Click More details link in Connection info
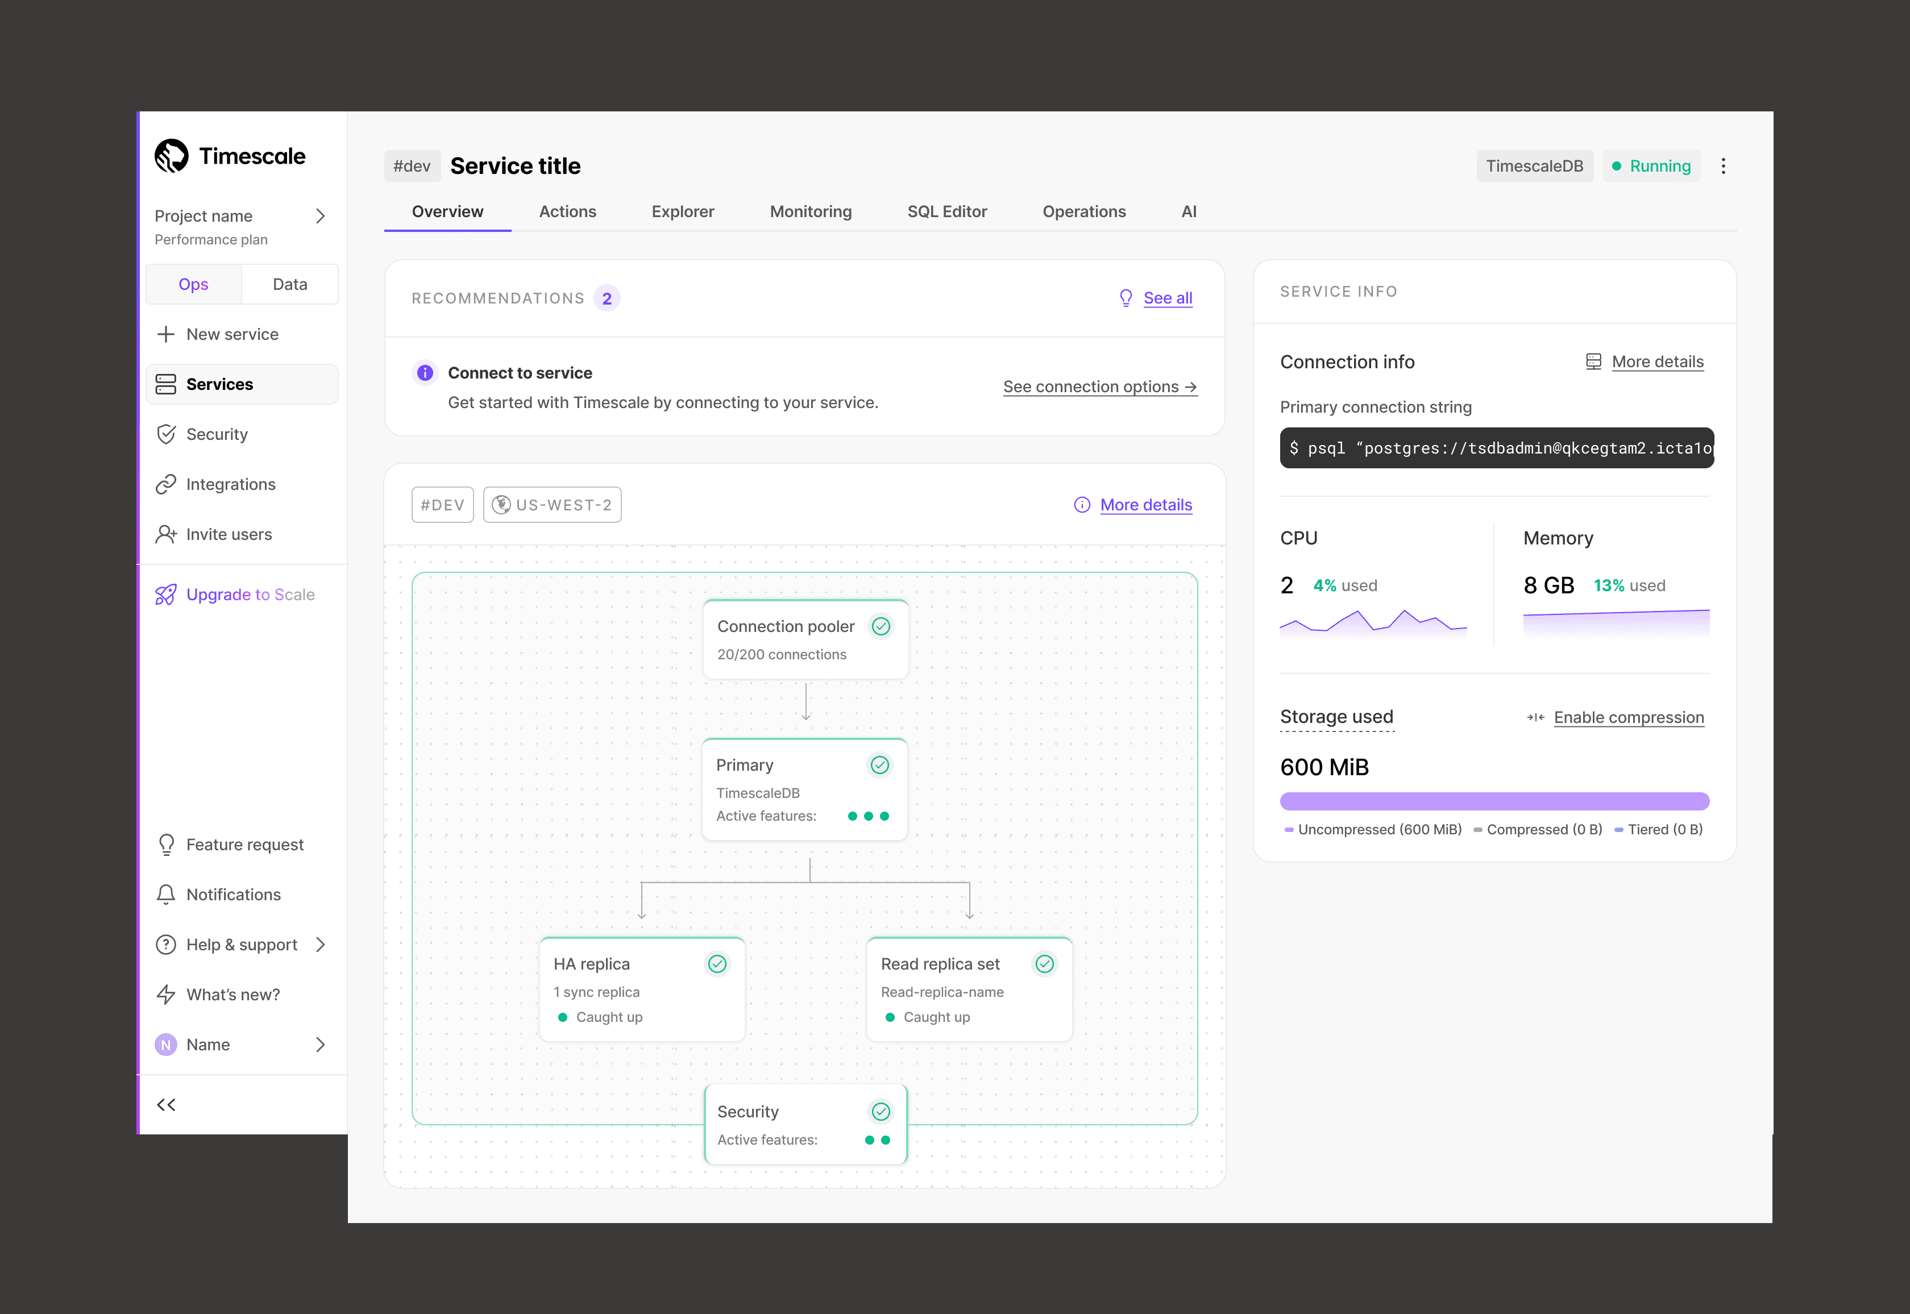The image size is (1910, 1314). [1657, 361]
